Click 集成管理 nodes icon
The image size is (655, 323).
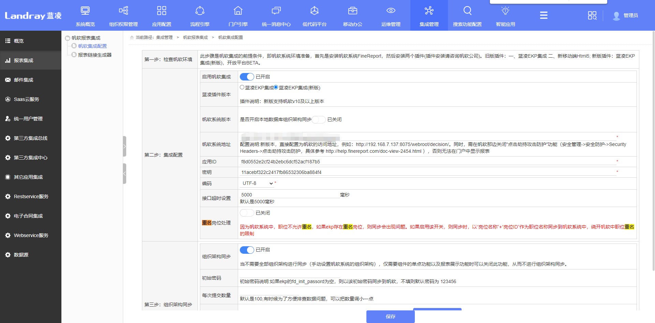click(x=429, y=11)
